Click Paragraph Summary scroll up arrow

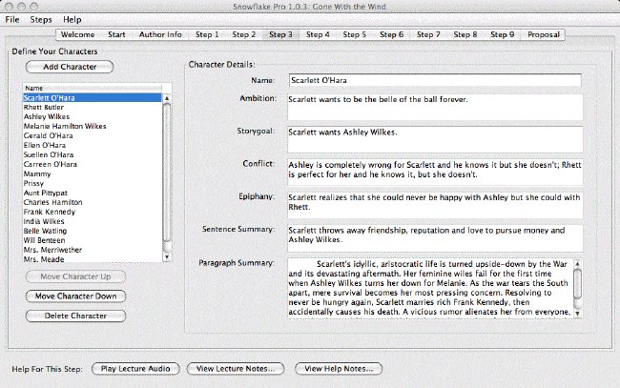pos(577,263)
